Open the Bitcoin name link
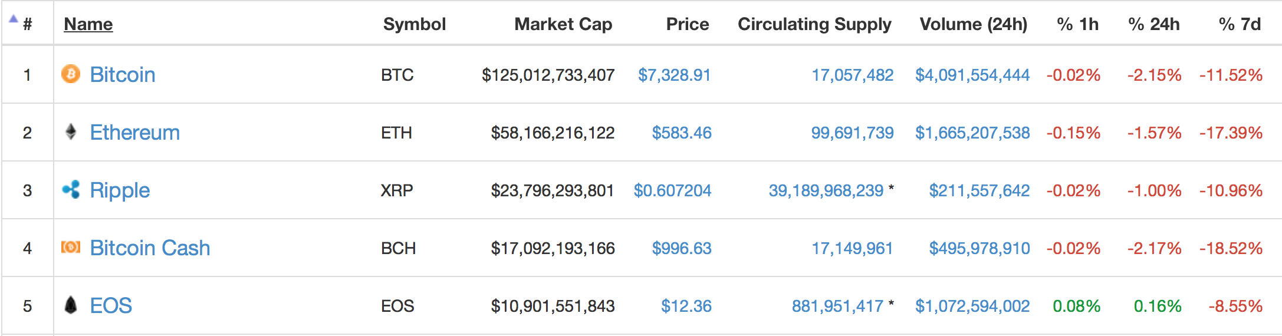The image size is (1282, 336). point(123,75)
